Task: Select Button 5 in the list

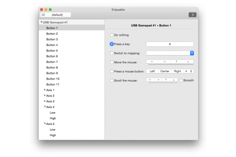Action: [72, 51]
